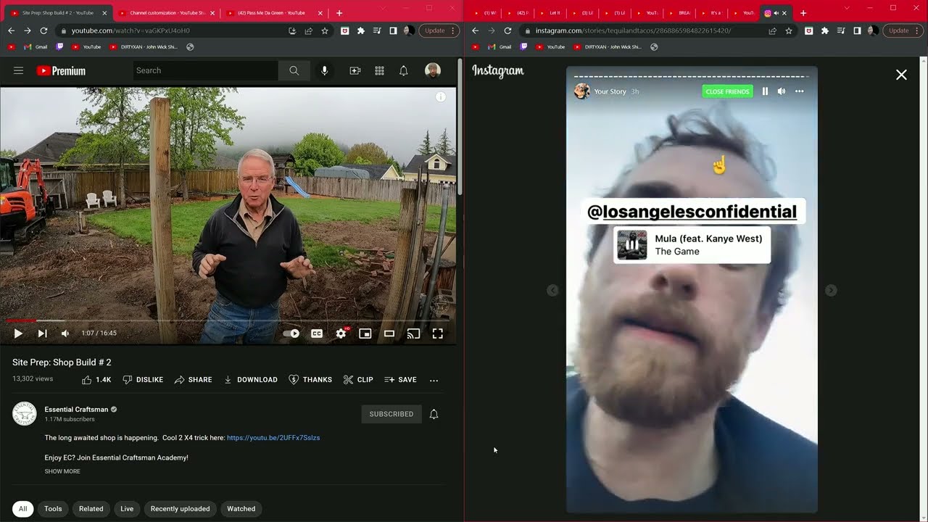Select the All filter chip
This screenshot has width=928, height=522.
[x=22, y=509]
